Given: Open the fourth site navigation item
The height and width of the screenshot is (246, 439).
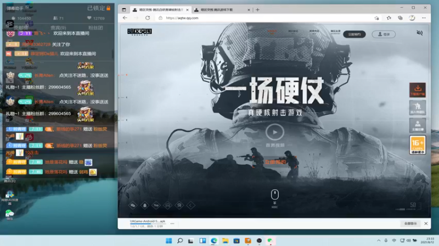Looking at the screenshot, I should click(335, 32).
